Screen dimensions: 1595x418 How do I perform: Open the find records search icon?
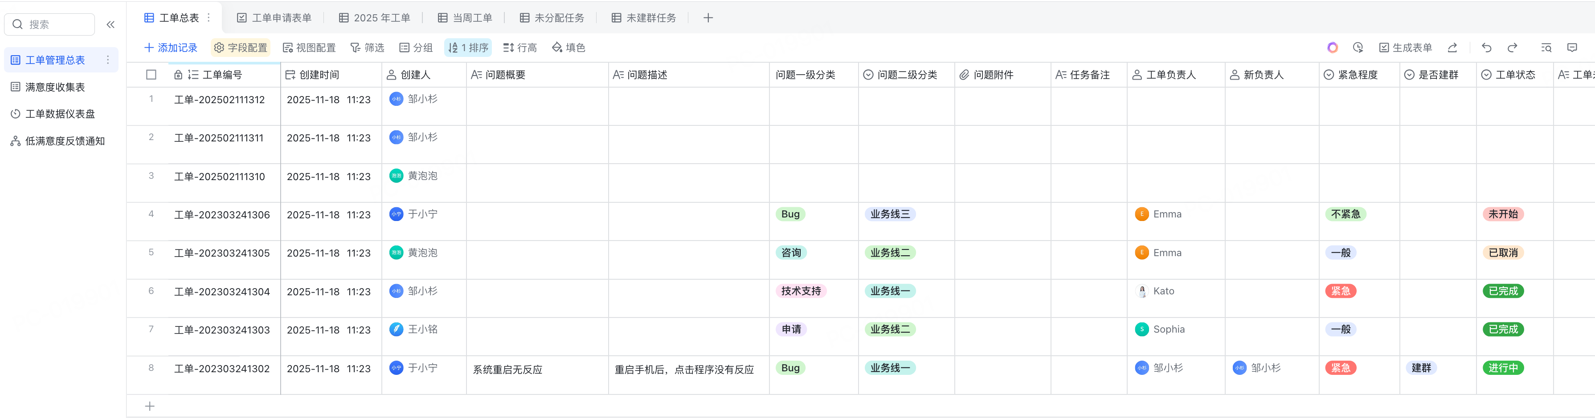point(1546,48)
